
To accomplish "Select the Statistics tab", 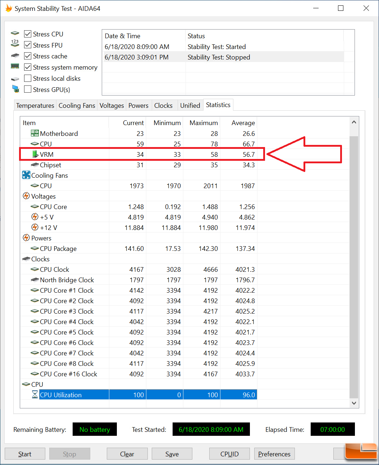I will [x=218, y=105].
